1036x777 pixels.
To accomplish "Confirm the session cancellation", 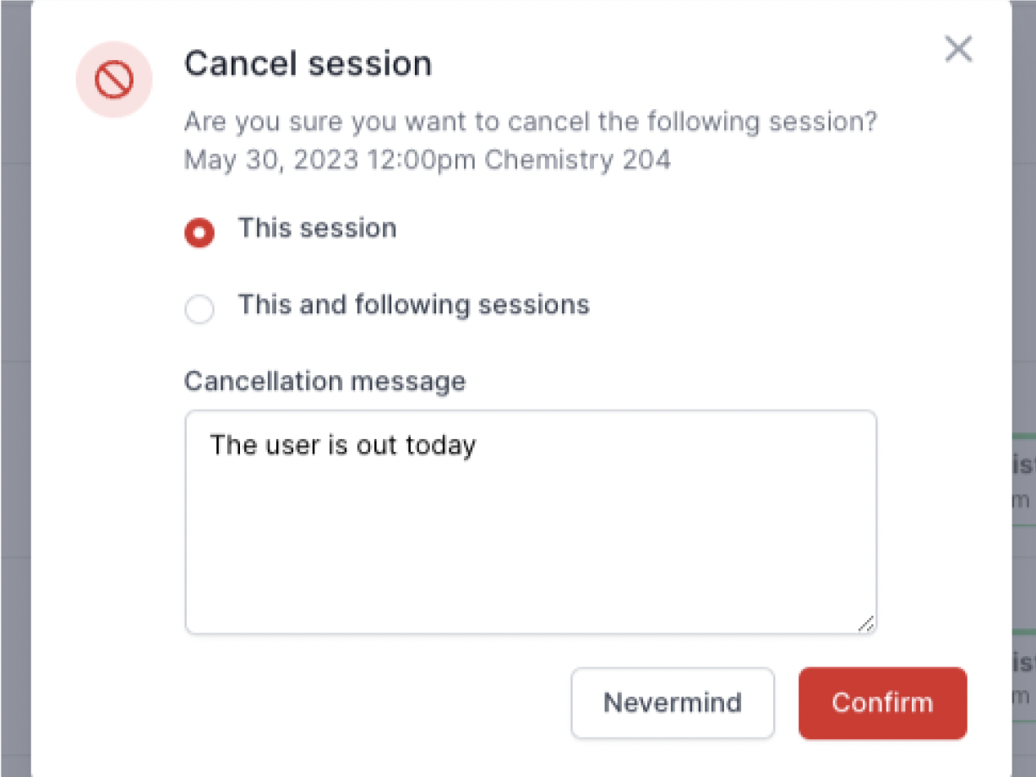I will [x=882, y=703].
